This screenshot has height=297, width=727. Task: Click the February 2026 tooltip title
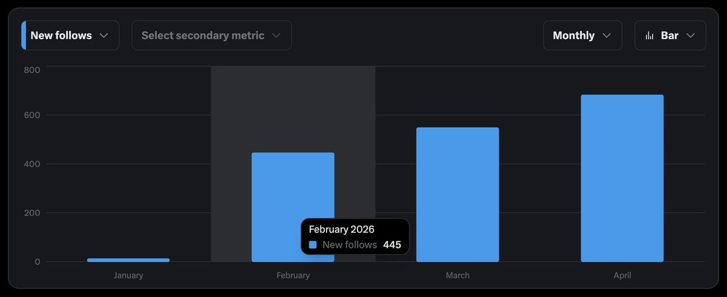pyautogui.click(x=342, y=229)
